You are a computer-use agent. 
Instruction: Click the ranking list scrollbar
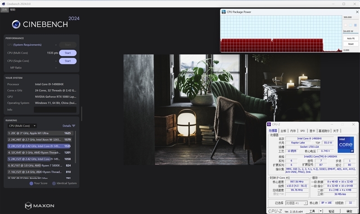pyautogui.click(x=75, y=147)
